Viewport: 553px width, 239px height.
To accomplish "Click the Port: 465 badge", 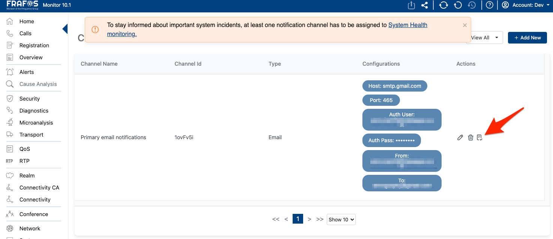I will tap(381, 100).
